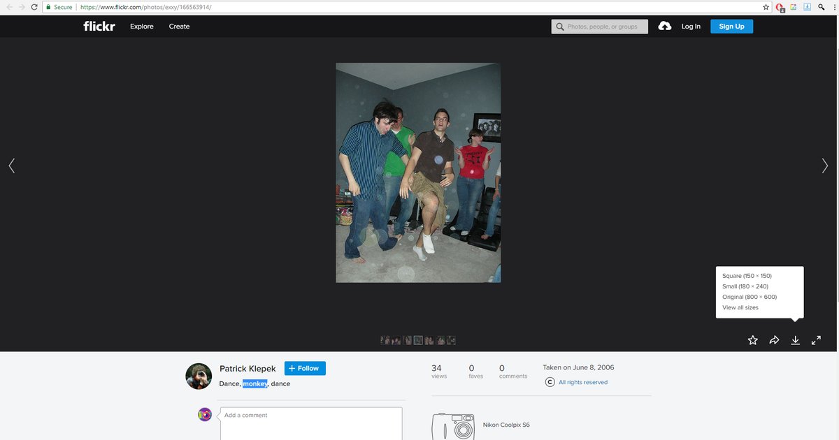The width and height of the screenshot is (839, 440).
Task: Click the download arrow icon
Action: pos(795,340)
